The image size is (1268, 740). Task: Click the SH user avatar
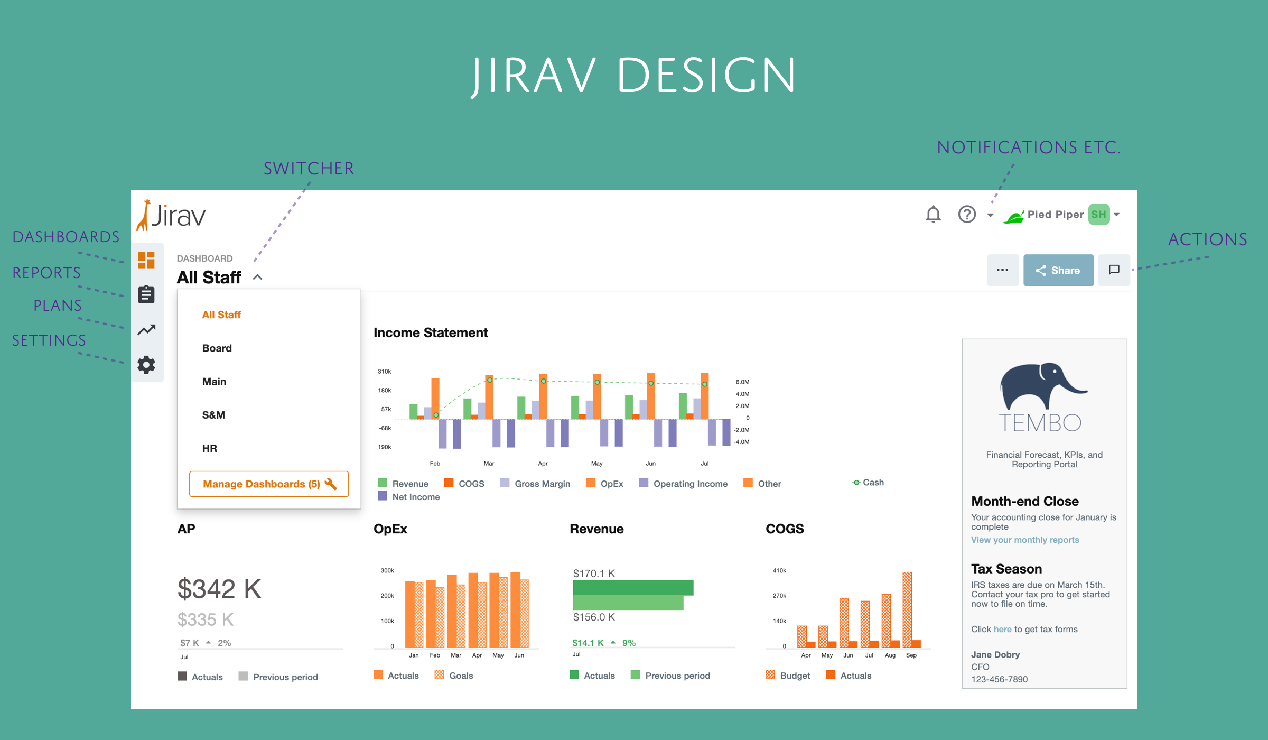pyautogui.click(x=1099, y=215)
